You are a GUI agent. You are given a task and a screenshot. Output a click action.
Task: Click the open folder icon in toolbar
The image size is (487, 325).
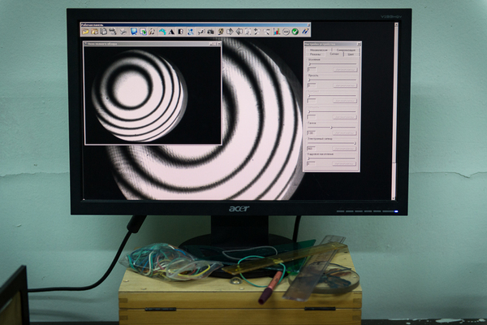(86, 32)
